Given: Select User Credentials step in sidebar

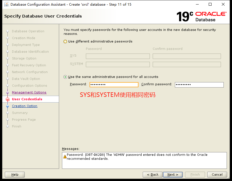Looking at the screenshot, I should (27, 99).
